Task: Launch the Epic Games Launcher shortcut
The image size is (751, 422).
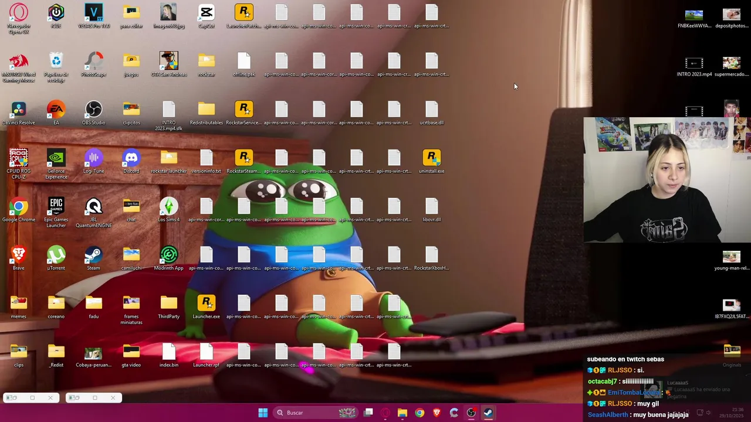Action: point(56,213)
